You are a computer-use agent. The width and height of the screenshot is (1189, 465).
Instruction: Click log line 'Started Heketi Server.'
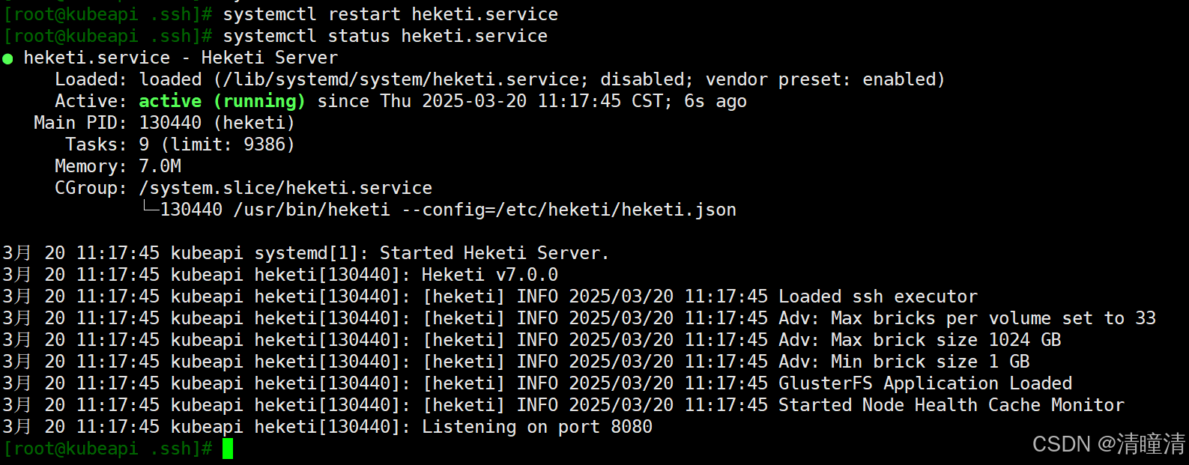click(494, 253)
